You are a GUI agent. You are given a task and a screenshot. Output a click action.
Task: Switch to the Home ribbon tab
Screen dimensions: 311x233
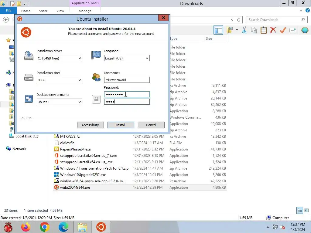[x=26, y=11]
